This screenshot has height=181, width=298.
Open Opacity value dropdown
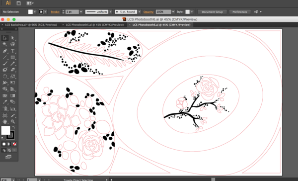click(x=173, y=12)
